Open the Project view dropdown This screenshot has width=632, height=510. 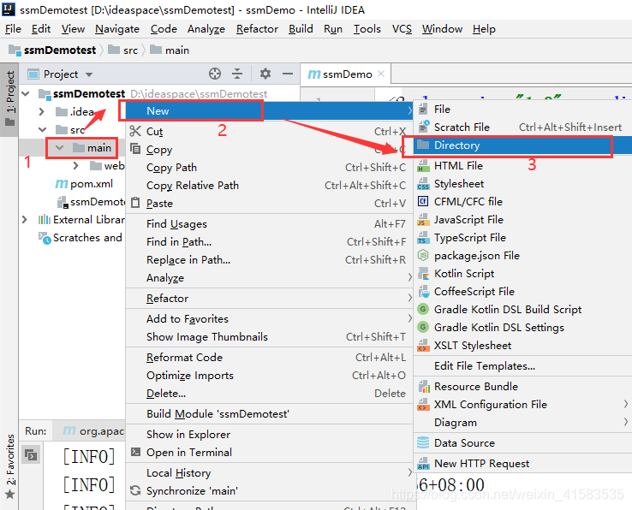tap(89, 74)
